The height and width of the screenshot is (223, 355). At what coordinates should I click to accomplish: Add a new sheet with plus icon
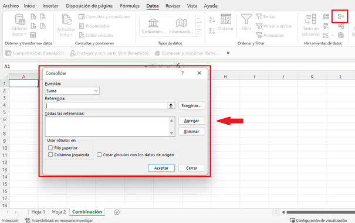click(117, 212)
